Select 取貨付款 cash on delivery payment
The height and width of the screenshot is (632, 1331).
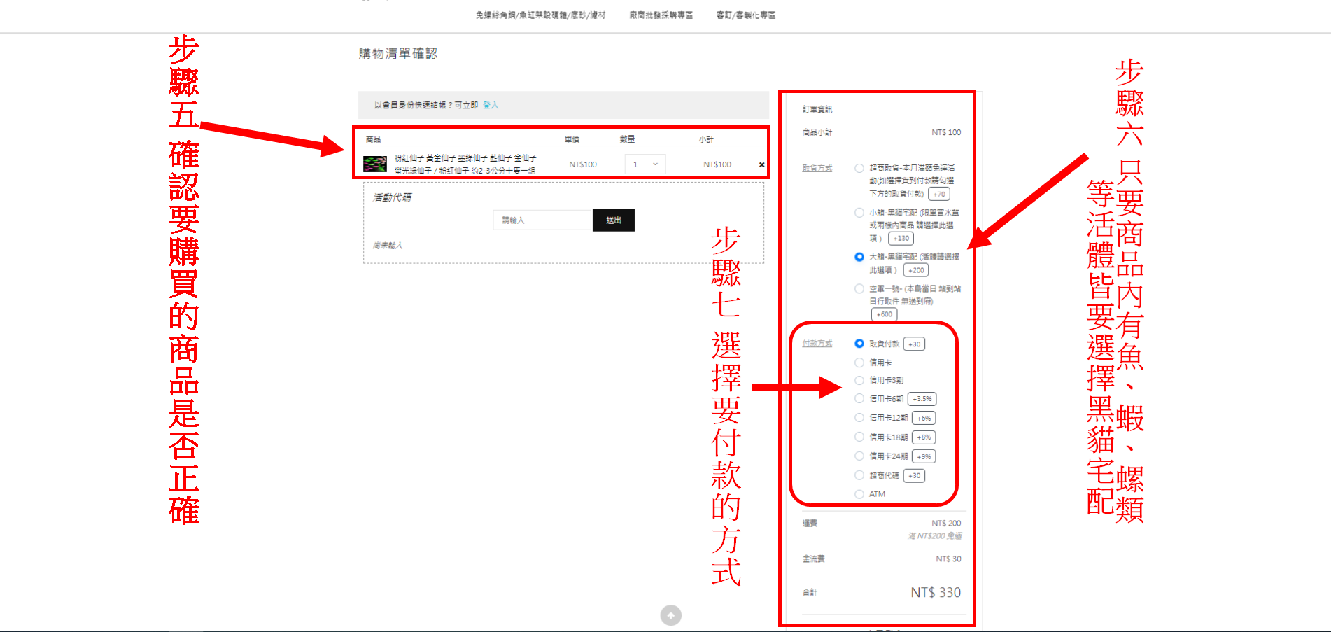point(859,344)
